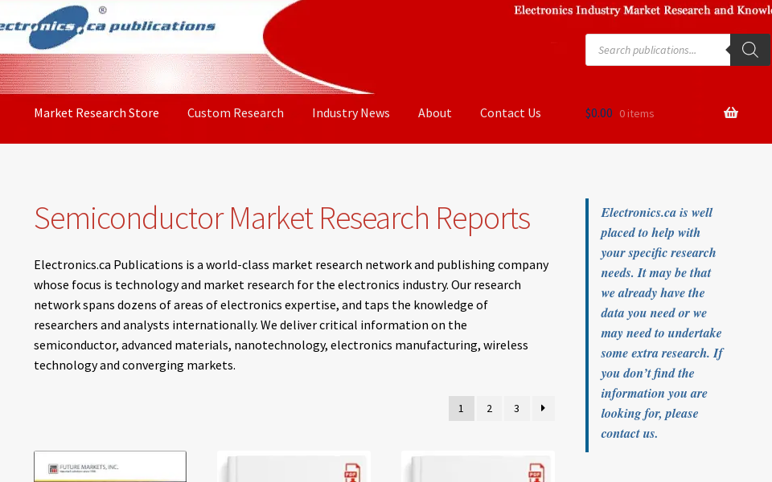The height and width of the screenshot is (482, 772).
Task: Click the magnifier search button
Action: pos(749,50)
